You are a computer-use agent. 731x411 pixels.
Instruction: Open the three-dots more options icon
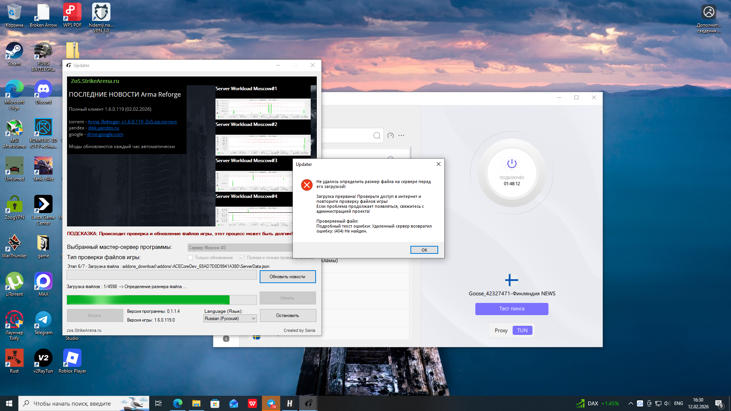(x=401, y=136)
